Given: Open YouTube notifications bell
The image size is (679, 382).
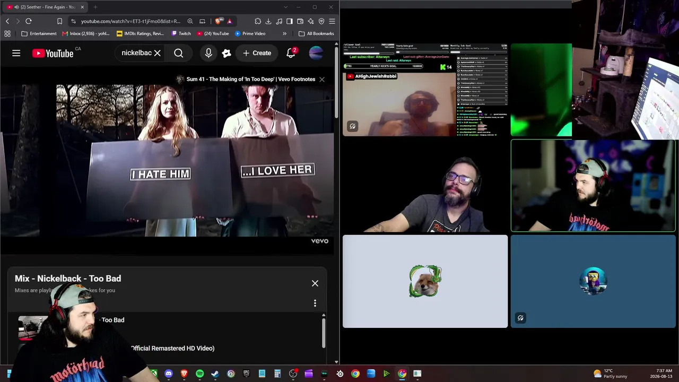Looking at the screenshot, I should tap(291, 53).
